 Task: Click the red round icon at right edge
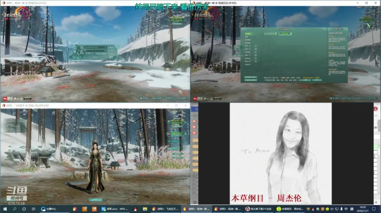click(x=376, y=109)
